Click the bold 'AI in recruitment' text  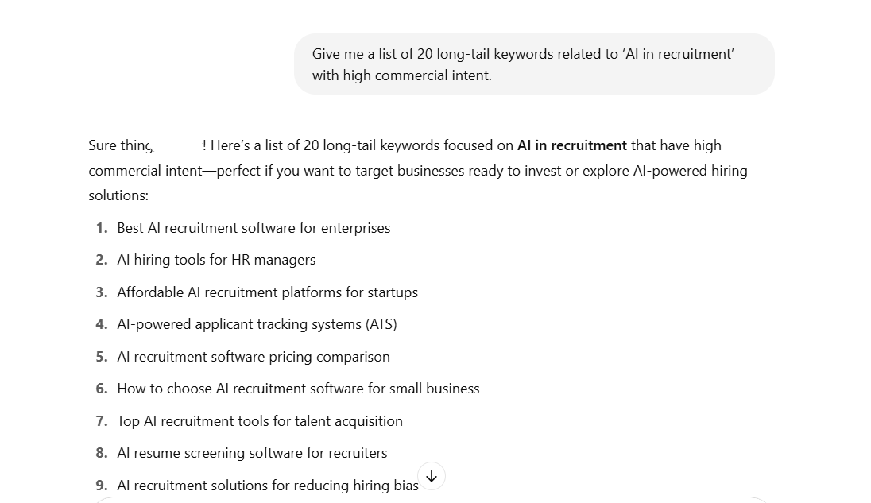coord(571,145)
